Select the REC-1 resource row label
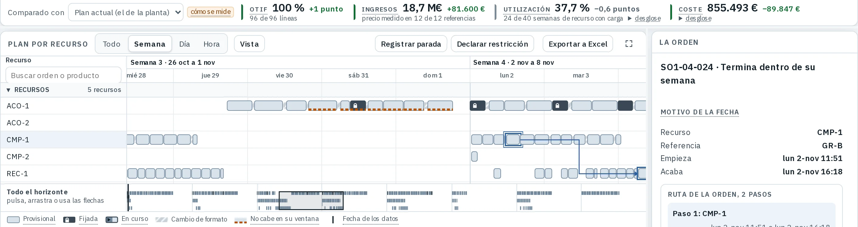The height and width of the screenshot is (227, 858). (17, 173)
